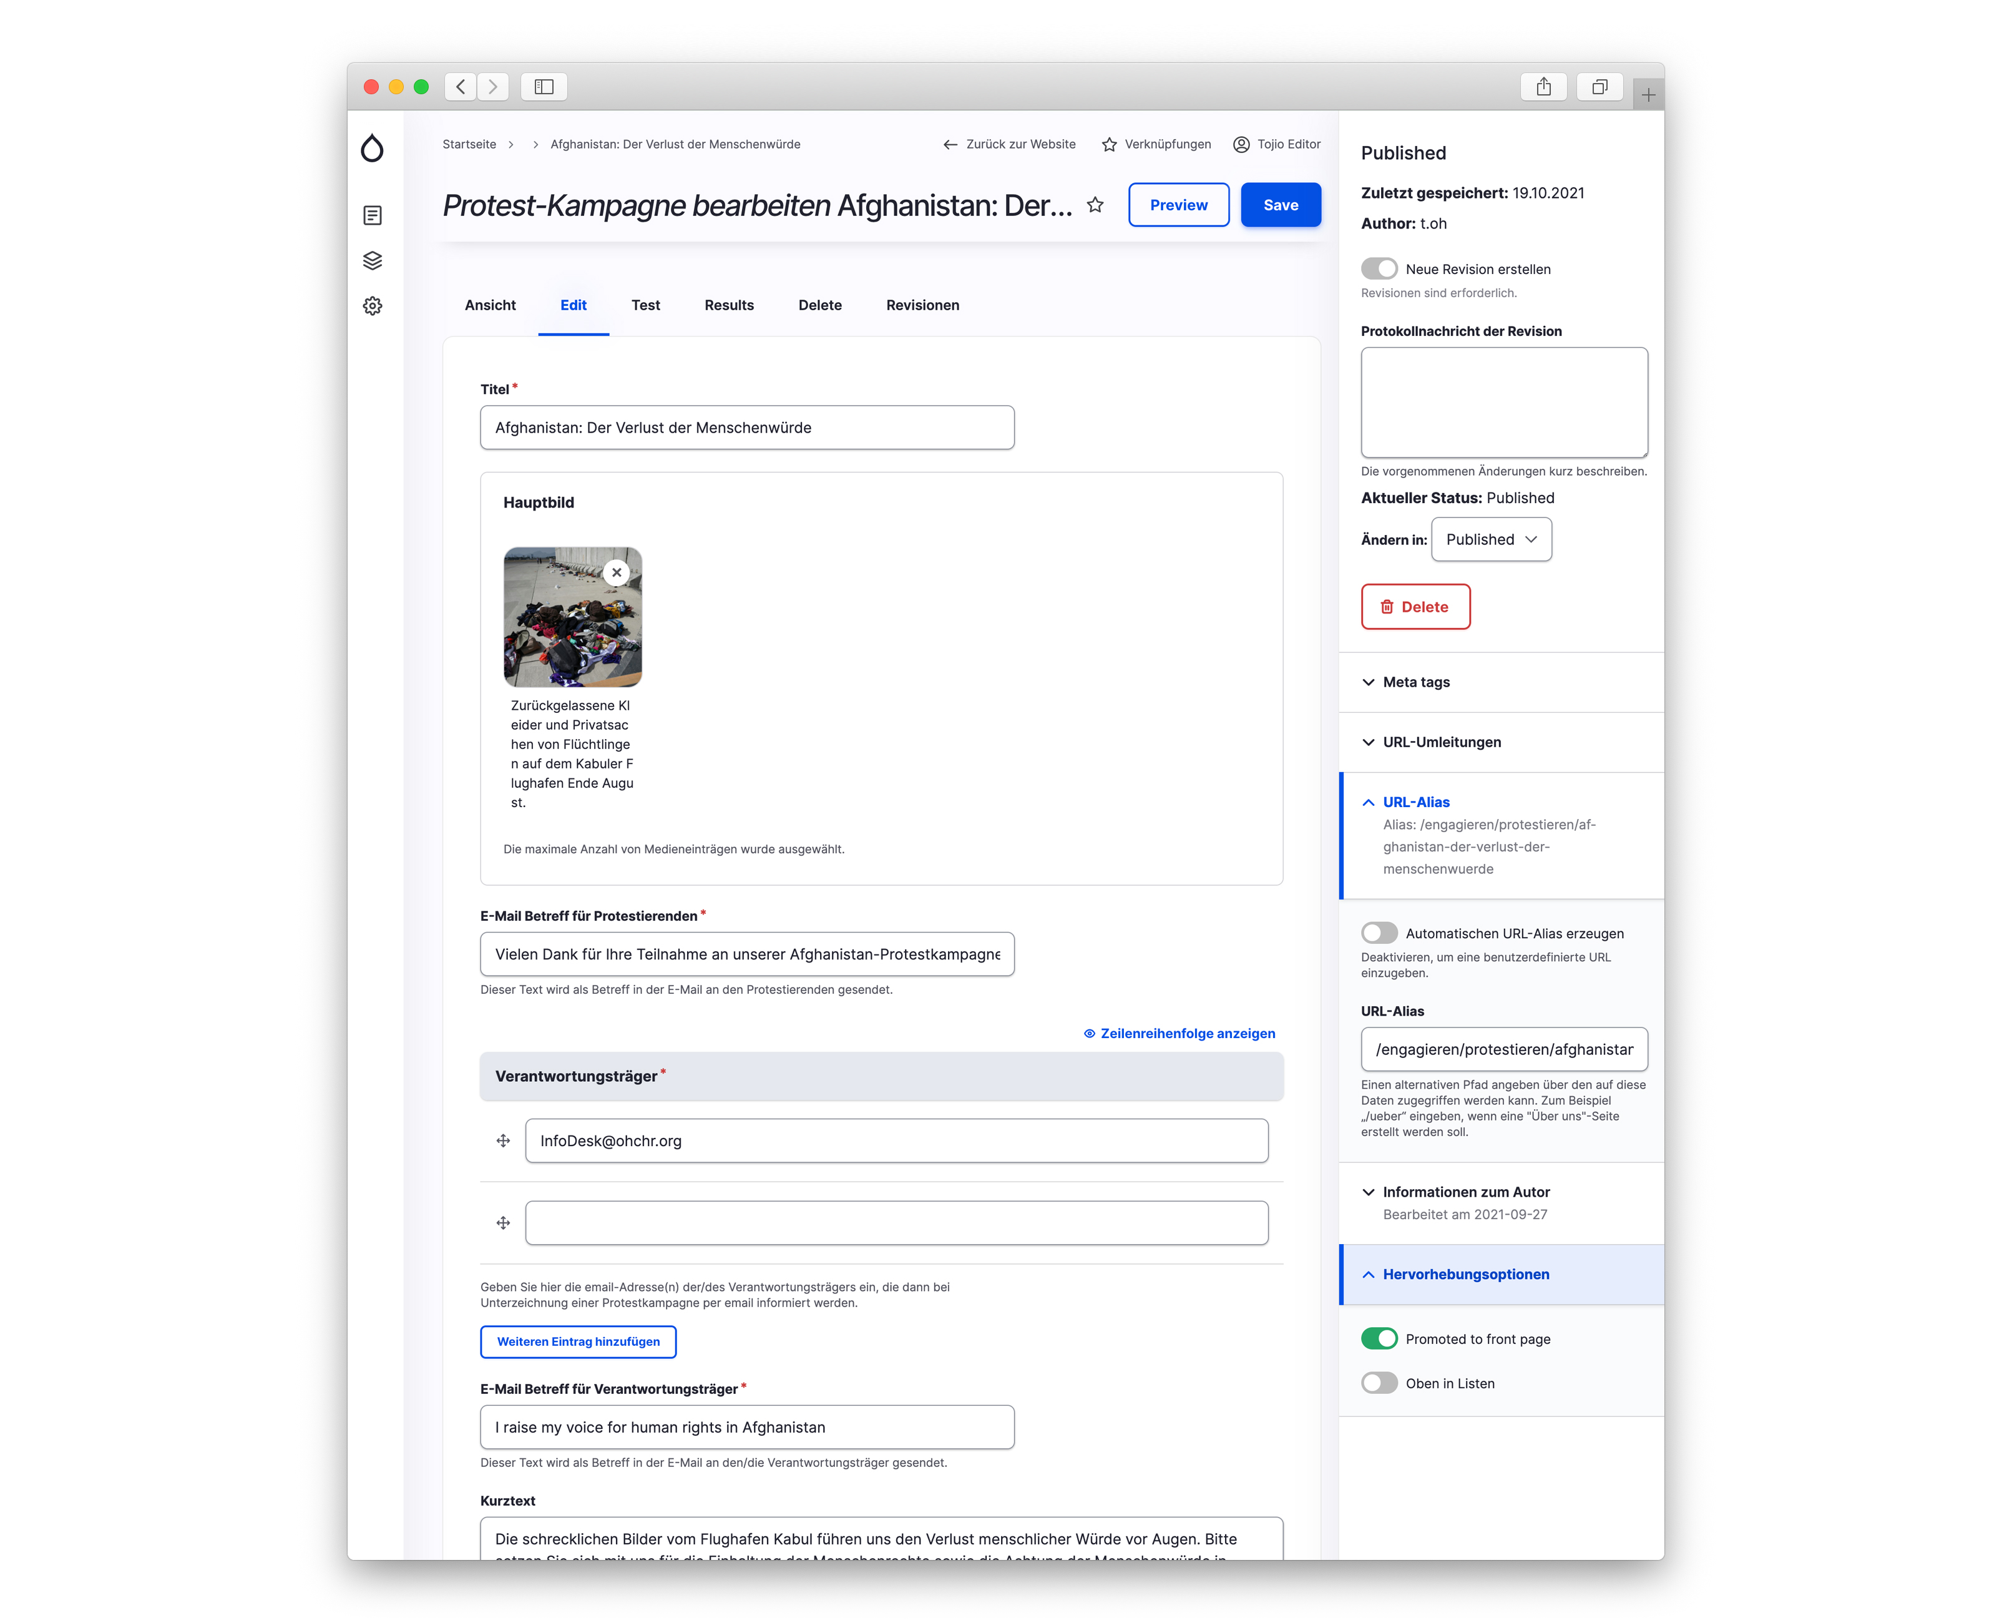Go back via Zurück zur Website
The image size is (2012, 1623).
(1009, 144)
